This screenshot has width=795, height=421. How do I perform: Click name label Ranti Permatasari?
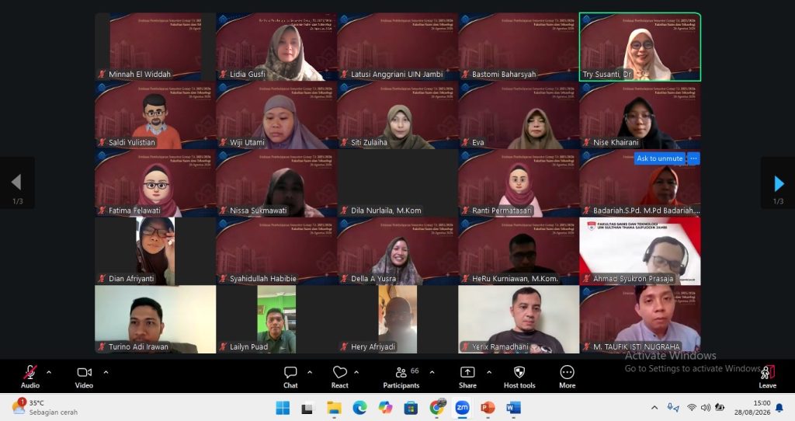pyautogui.click(x=502, y=210)
